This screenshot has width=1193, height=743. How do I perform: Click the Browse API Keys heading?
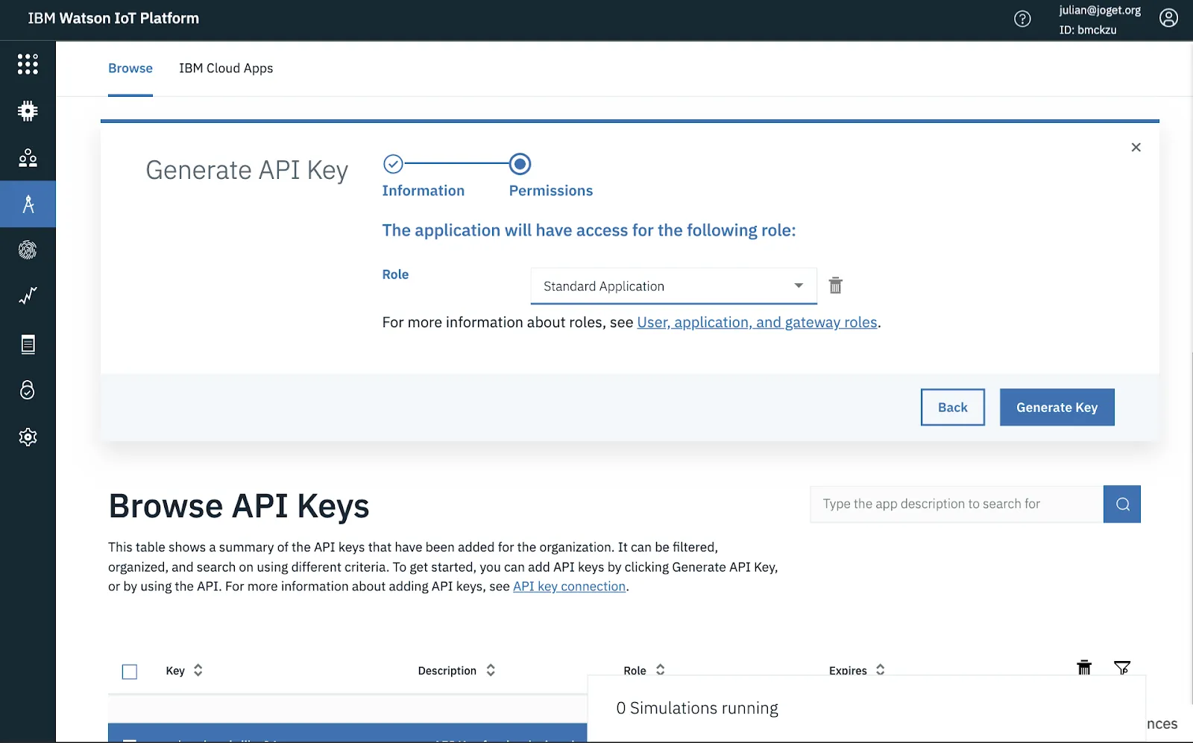239,506
